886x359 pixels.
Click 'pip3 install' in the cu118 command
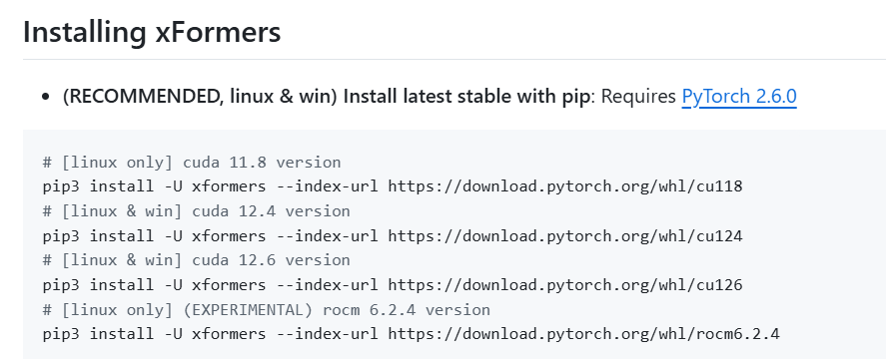[x=98, y=186]
